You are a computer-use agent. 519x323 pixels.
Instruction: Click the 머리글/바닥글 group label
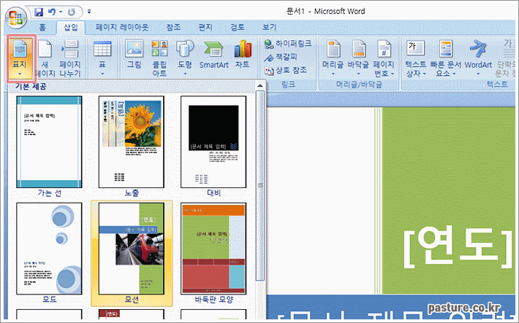(x=359, y=85)
